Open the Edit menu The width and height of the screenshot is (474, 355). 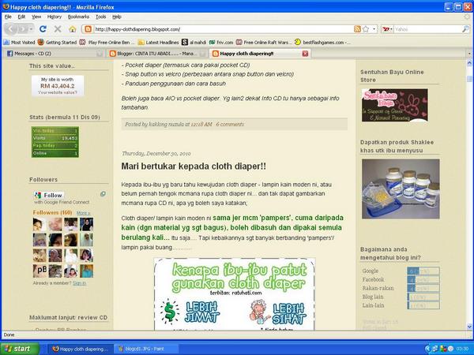click(21, 17)
